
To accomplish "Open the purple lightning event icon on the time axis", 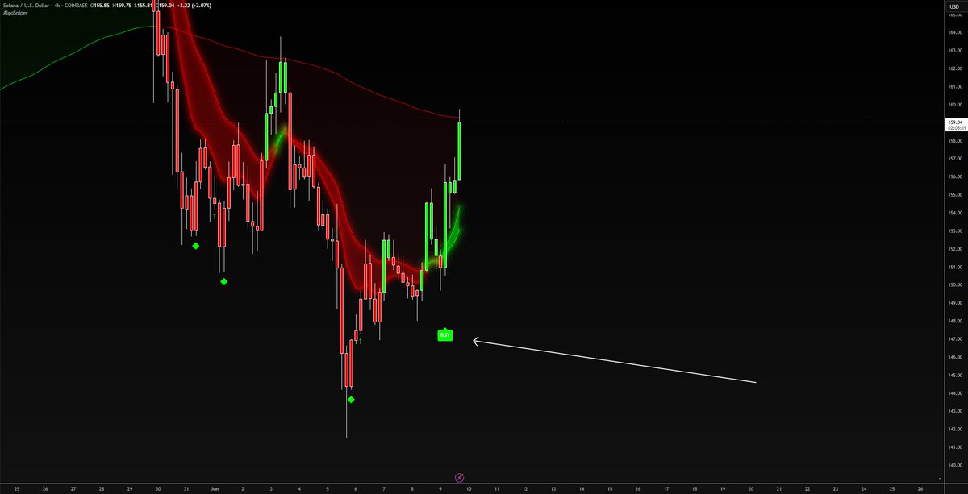I will (460, 475).
